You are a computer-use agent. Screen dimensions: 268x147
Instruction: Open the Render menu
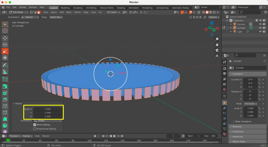23,7
